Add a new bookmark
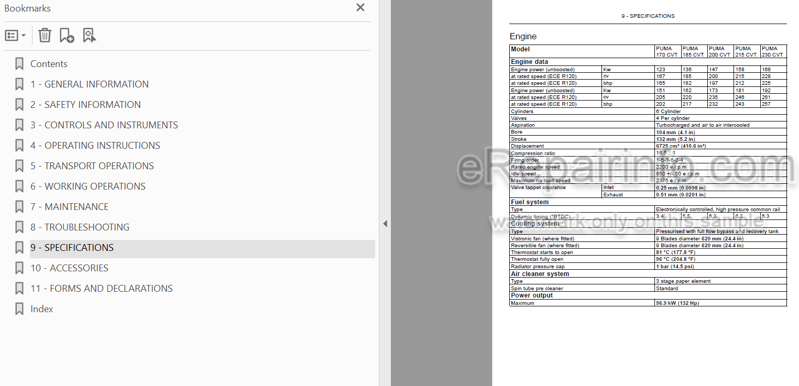This screenshot has height=386, width=799. (67, 36)
